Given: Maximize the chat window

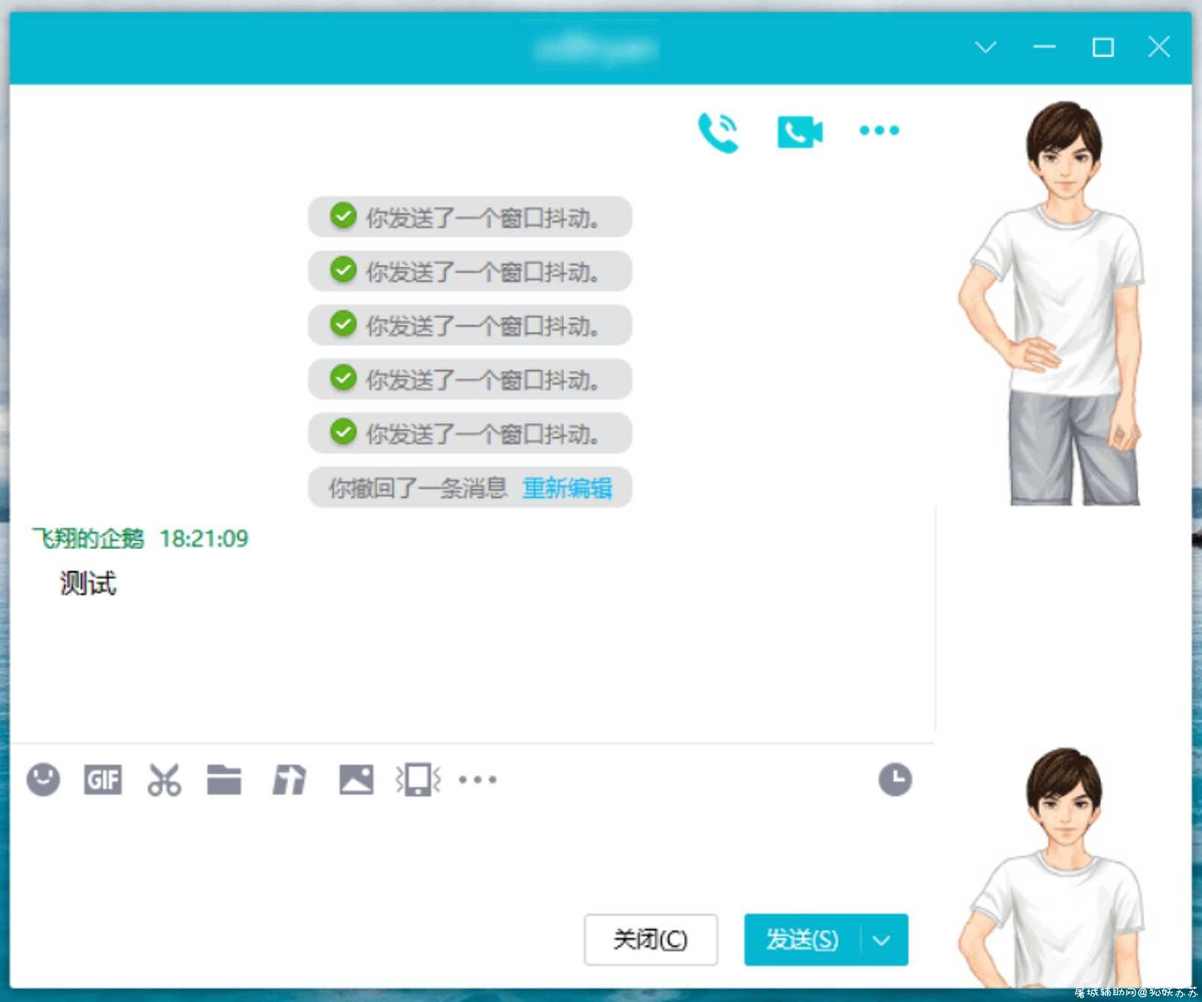Looking at the screenshot, I should pyautogui.click(x=1103, y=48).
